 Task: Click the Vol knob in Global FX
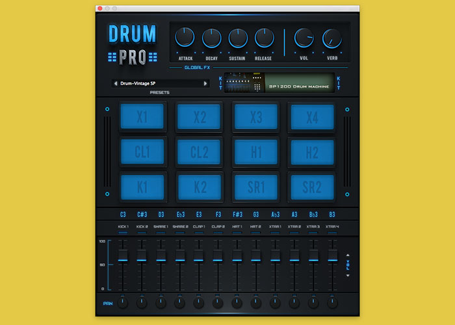click(x=304, y=38)
